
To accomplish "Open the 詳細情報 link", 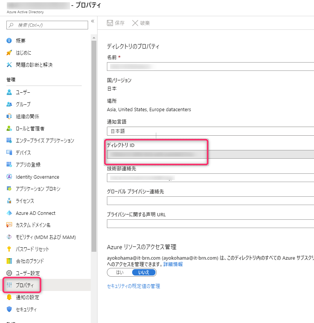I will tap(173, 264).
